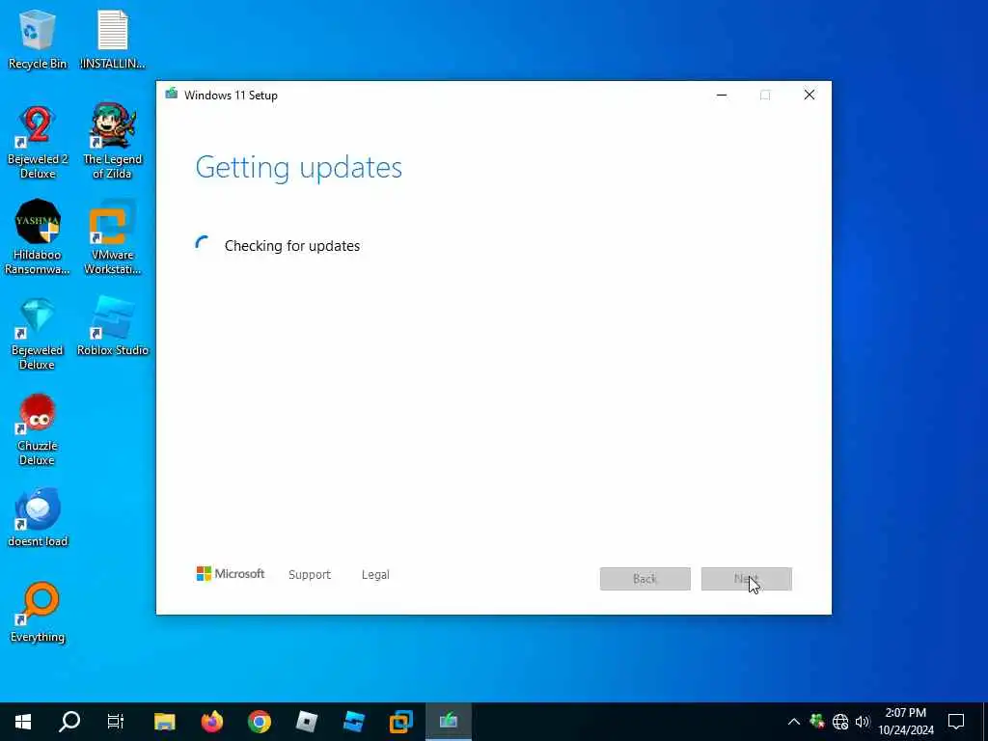Open network status tray icon
This screenshot has height=741, width=988.
pyautogui.click(x=840, y=722)
